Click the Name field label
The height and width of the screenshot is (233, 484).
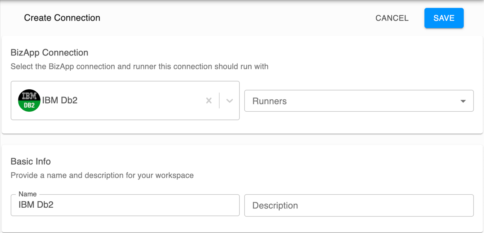tap(28, 194)
